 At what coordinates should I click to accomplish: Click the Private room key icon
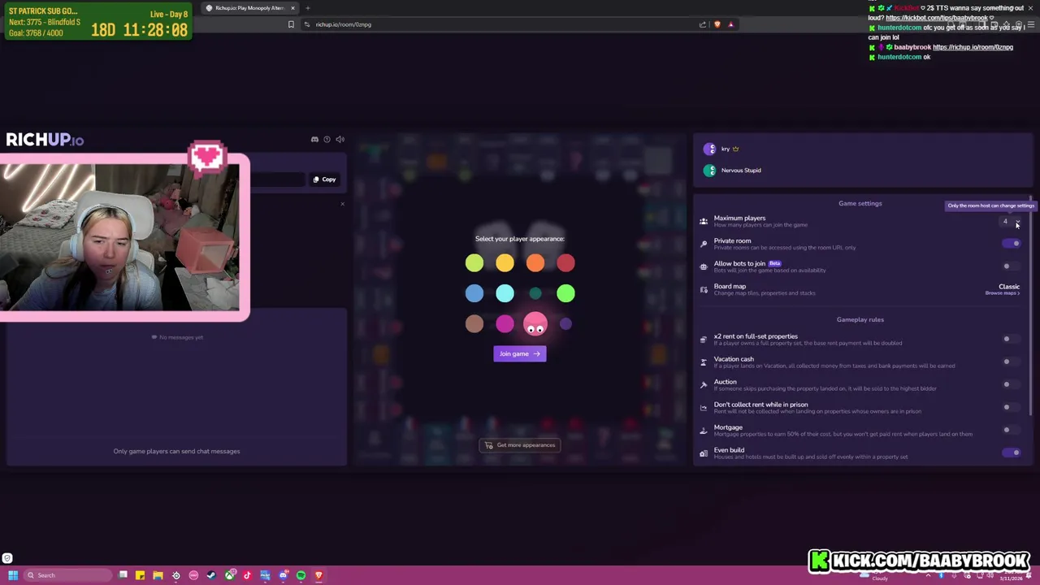pos(704,244)
